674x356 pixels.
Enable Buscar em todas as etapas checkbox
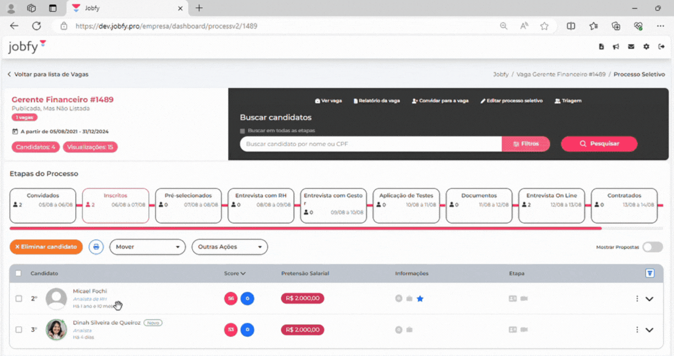(241, 130)
